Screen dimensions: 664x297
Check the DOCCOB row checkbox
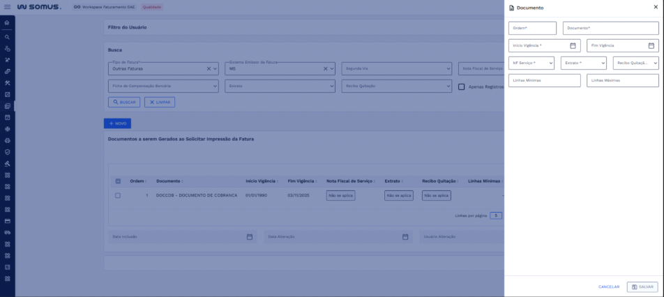(118, 195)
